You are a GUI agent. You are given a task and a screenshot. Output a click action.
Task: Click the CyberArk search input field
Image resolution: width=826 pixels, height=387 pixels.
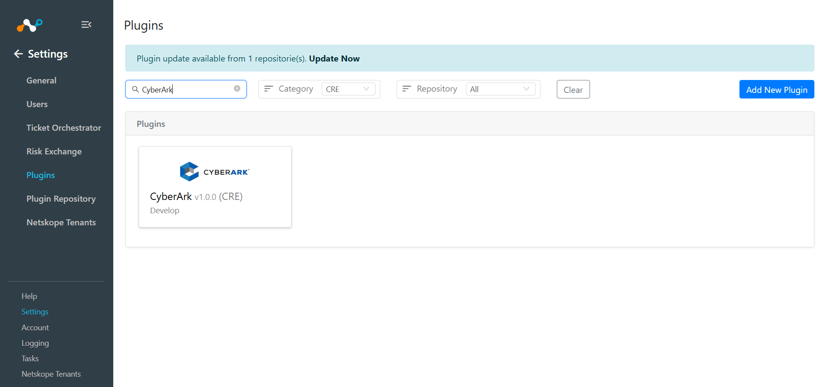186,89
